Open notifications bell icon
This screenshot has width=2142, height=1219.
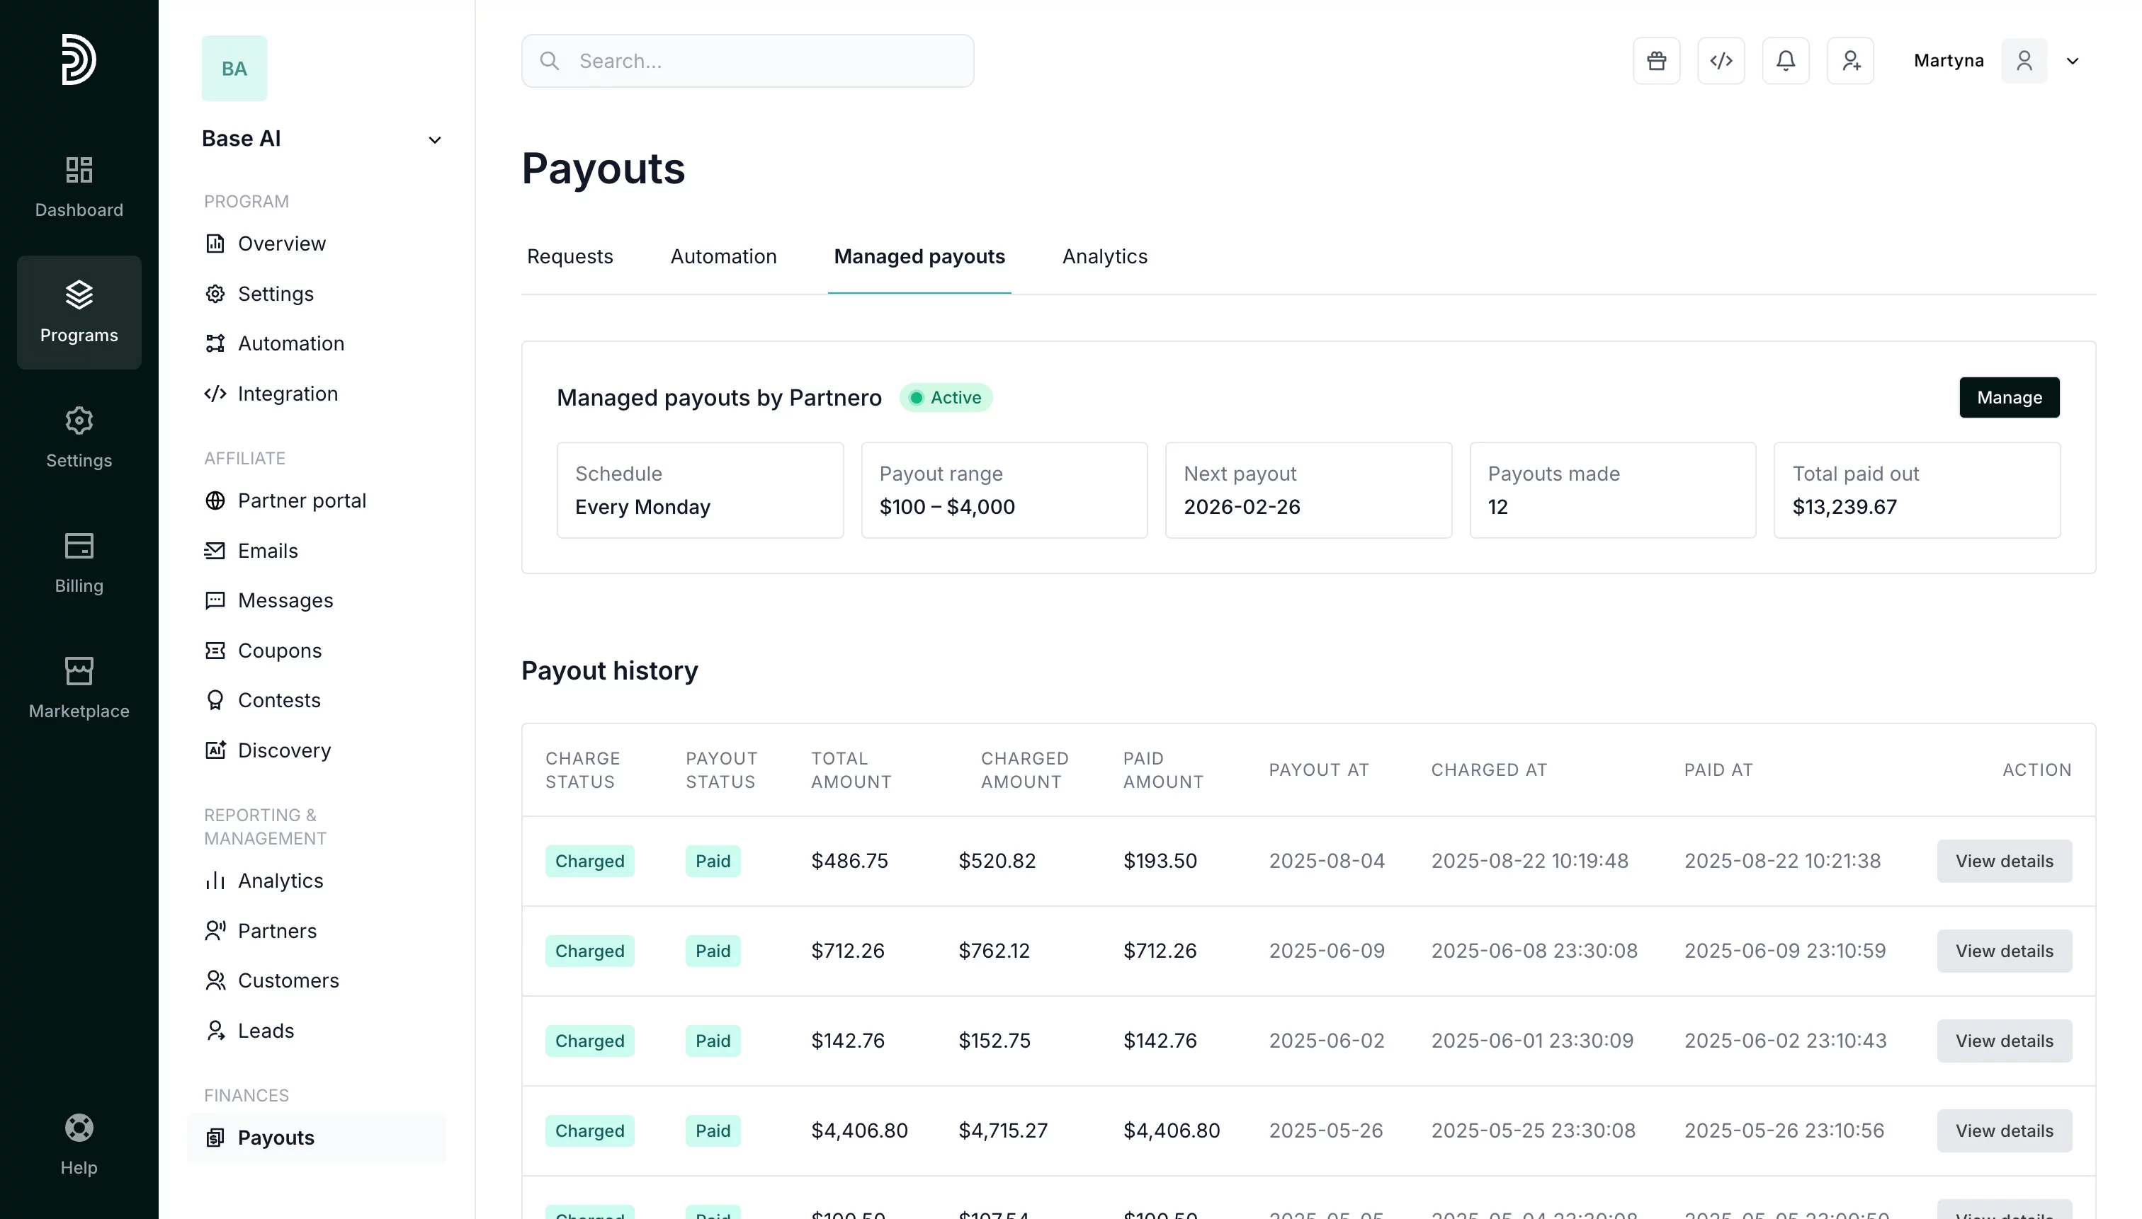tap(1784, 60)
